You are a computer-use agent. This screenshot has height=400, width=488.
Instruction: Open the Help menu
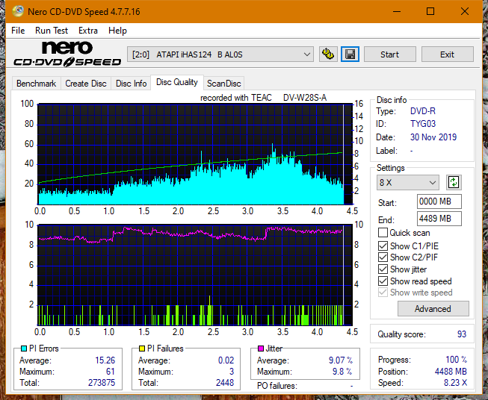pyautogui.click(x=117, y=31)
